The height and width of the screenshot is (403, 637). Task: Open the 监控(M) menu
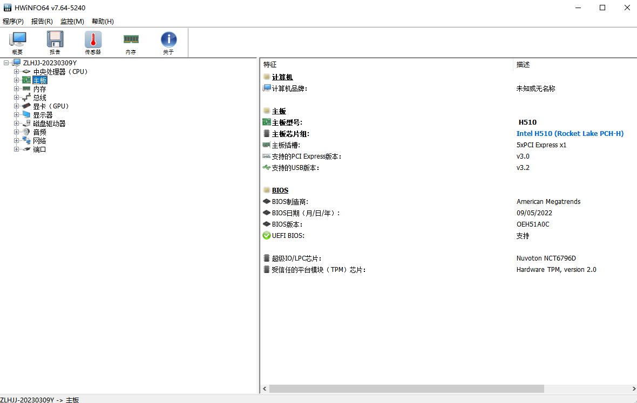72,22
